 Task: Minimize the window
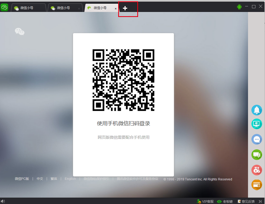tap(247, 7)
